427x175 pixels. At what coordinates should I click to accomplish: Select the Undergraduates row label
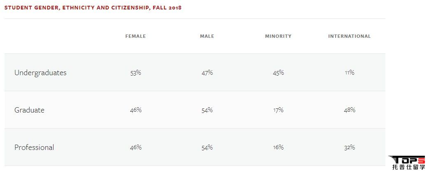click(40, 73)
